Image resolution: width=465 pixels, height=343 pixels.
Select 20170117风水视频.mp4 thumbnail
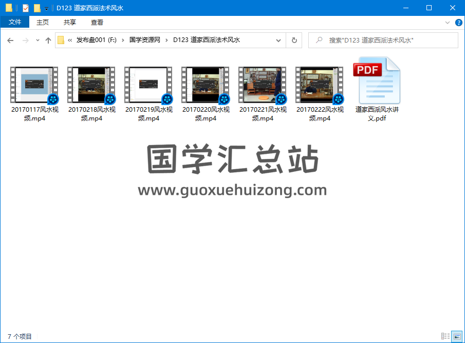tap(34, 85)
